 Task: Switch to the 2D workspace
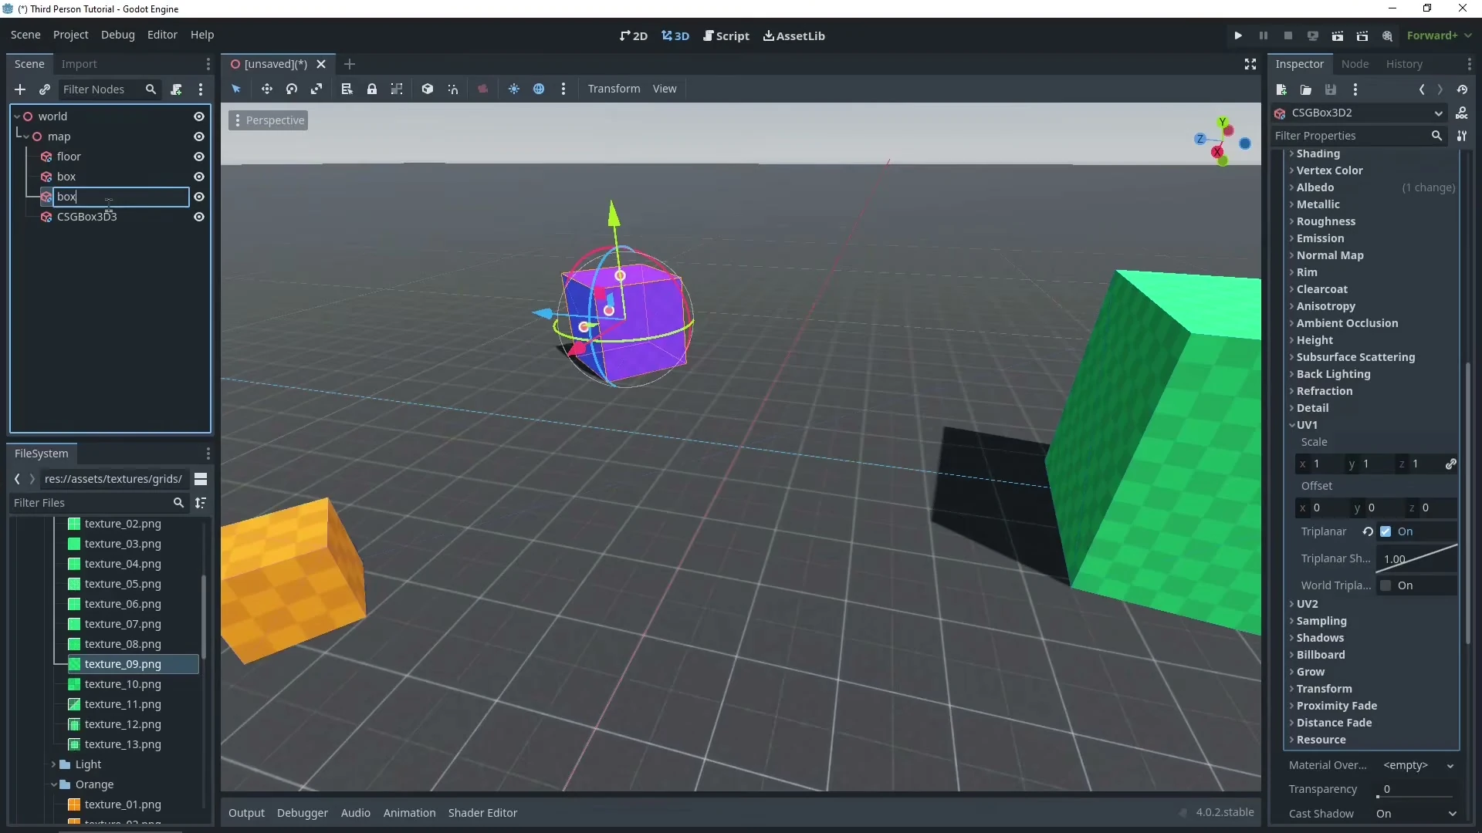(634, 35)
